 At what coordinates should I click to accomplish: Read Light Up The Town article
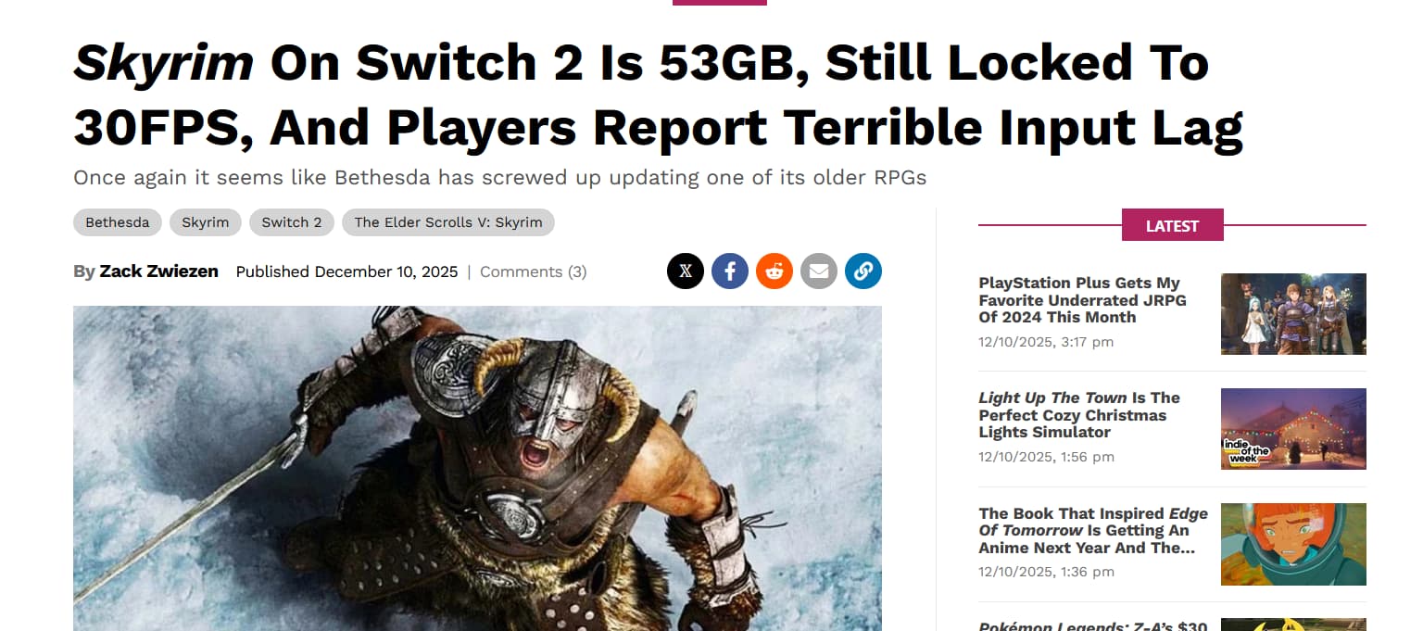(1079, 415)
